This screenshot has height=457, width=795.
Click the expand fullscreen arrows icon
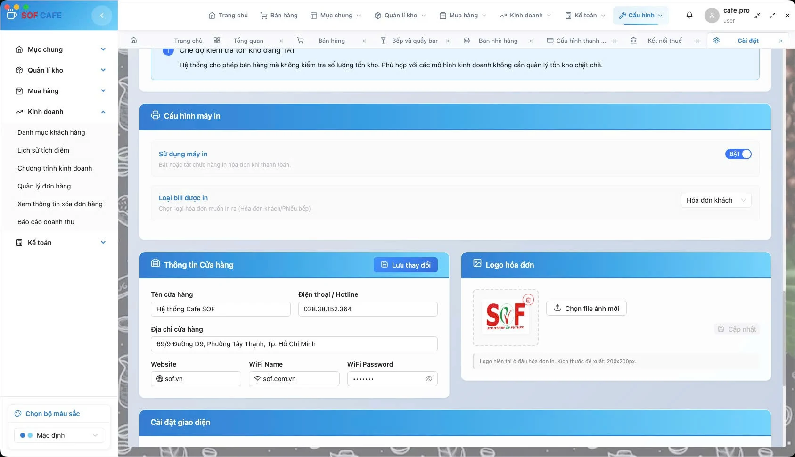(x=772, y=16)
